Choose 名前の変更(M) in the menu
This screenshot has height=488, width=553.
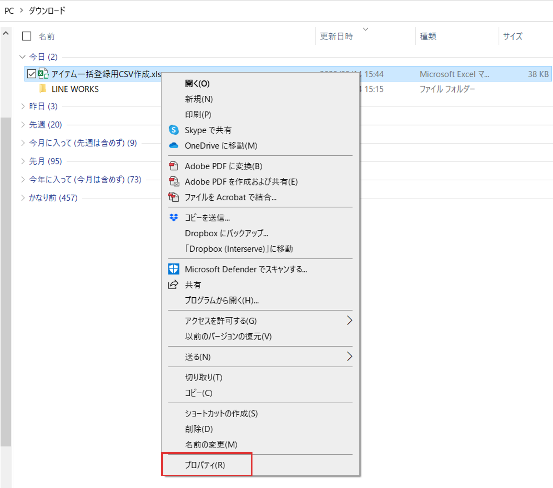(x=211, y=445)
